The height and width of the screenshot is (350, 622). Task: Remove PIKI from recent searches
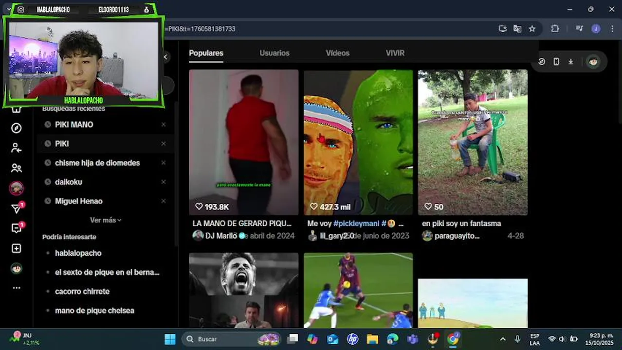[164, 143]
